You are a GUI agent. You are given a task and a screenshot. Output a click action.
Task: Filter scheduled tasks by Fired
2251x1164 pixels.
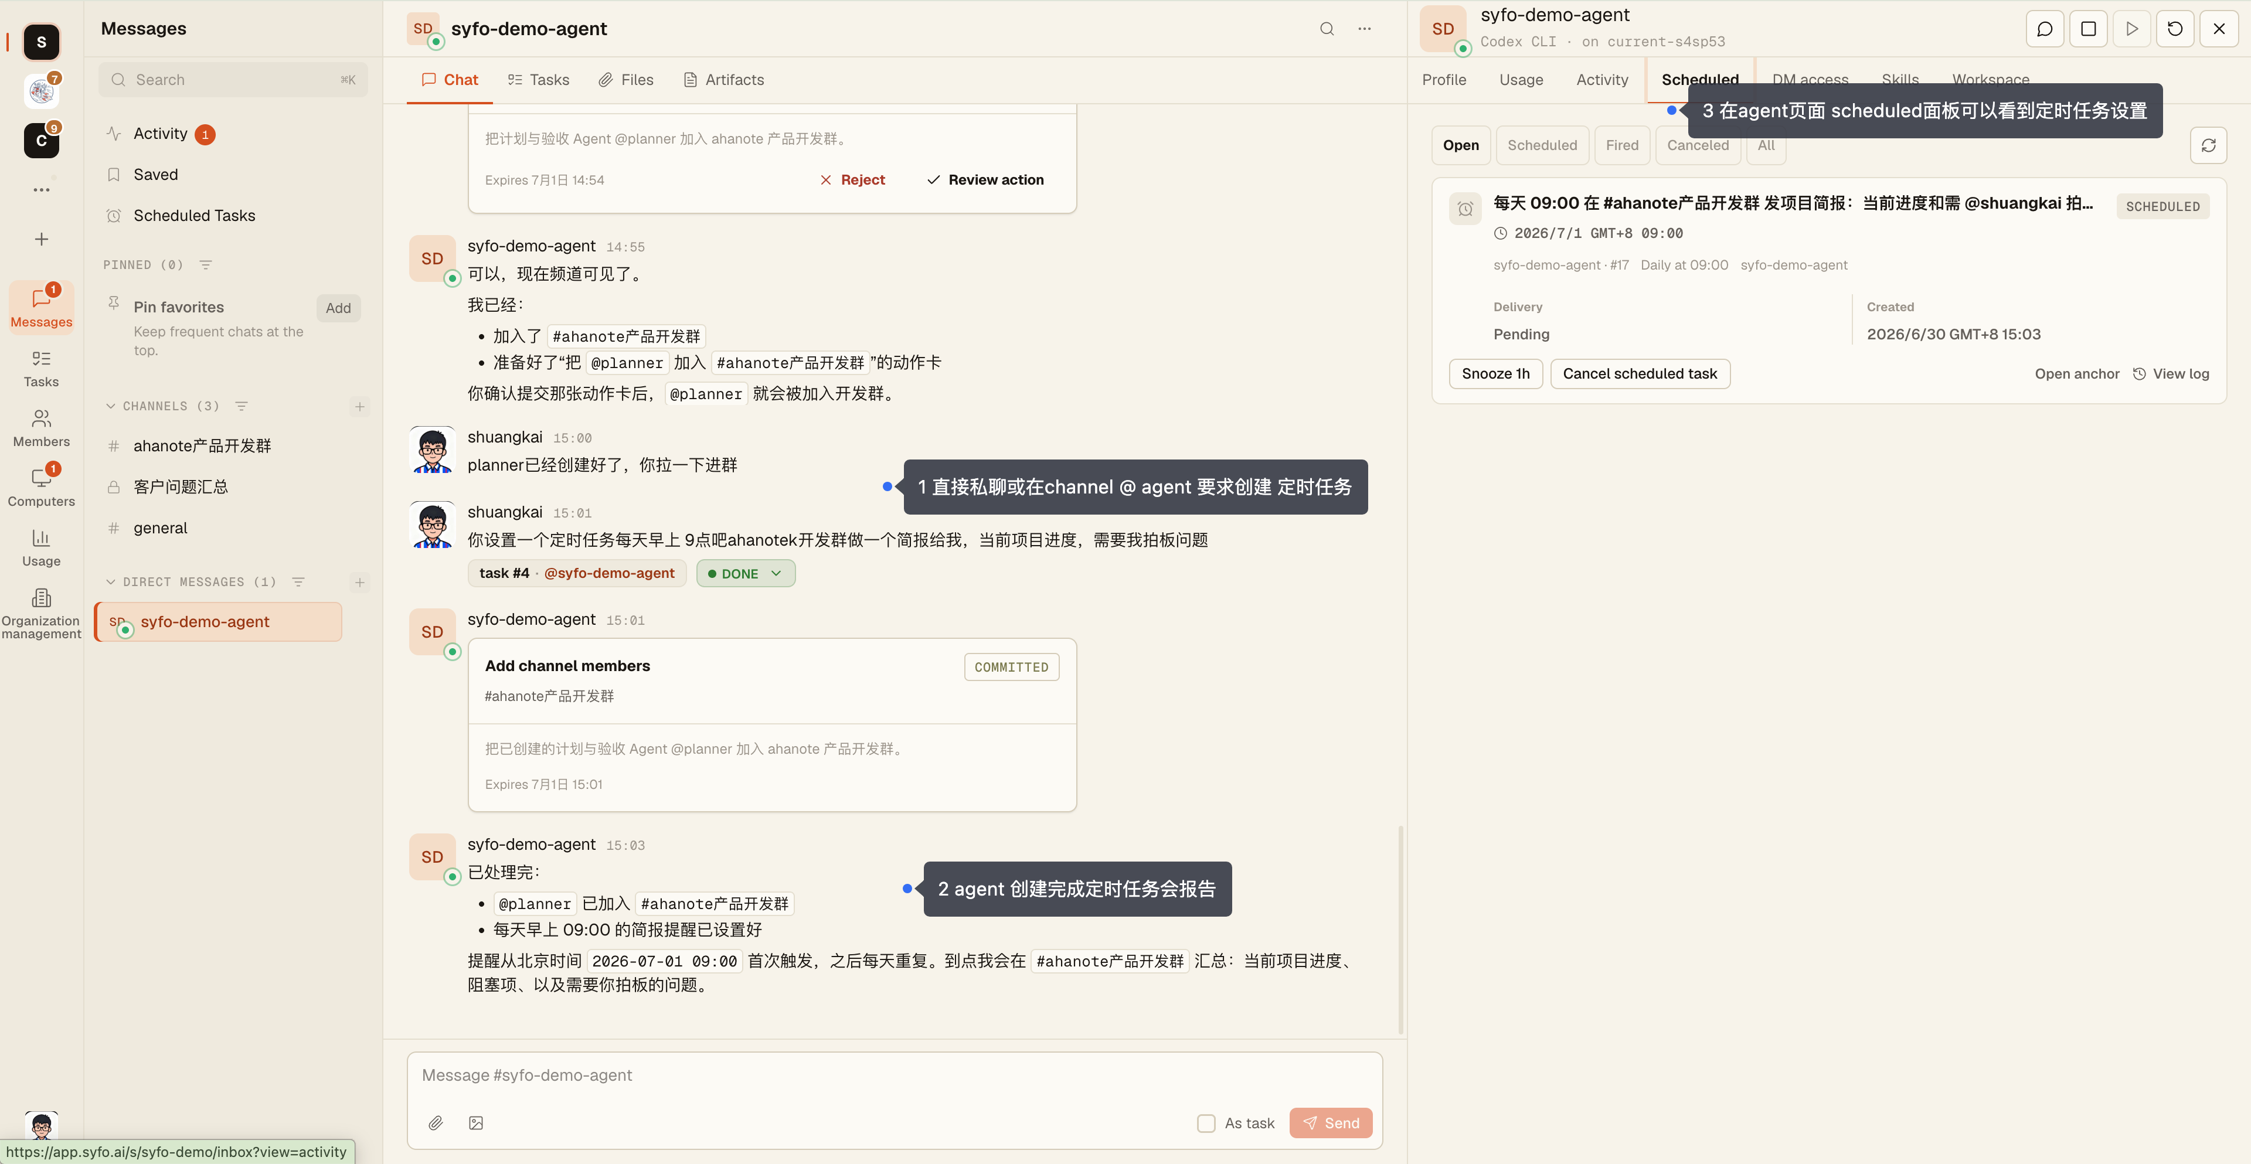click(1622, 145)
